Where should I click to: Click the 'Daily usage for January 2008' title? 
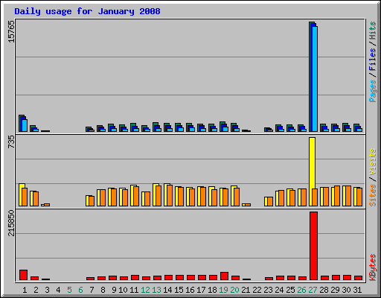[x=87, y=11]
